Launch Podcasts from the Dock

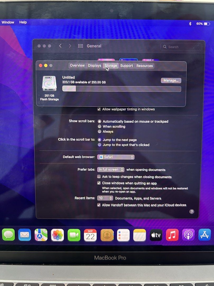[188, 235]
